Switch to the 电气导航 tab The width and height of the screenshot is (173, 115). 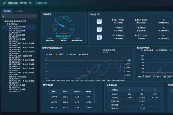click(x=19, y=11)
